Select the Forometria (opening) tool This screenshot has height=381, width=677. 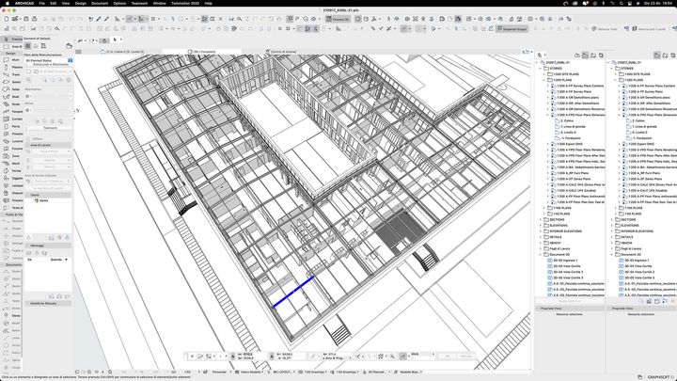(12, 149)
